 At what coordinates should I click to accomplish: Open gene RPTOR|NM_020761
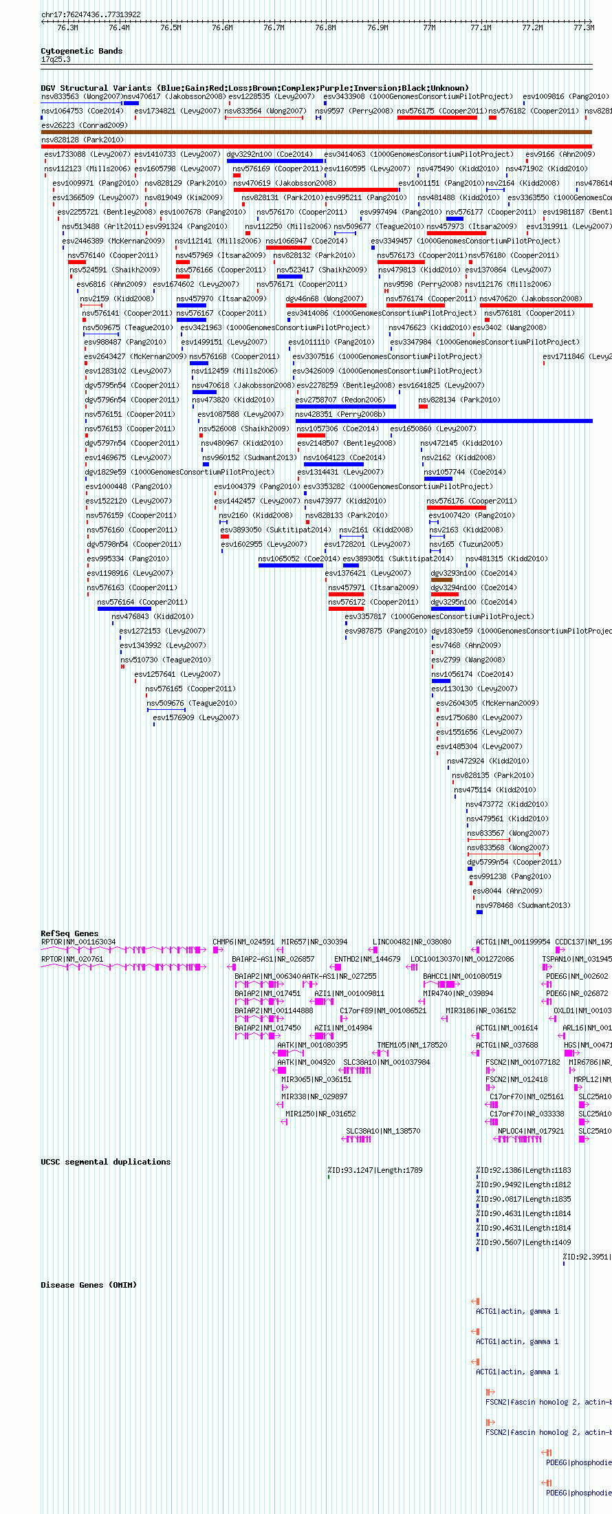(72, 959)
